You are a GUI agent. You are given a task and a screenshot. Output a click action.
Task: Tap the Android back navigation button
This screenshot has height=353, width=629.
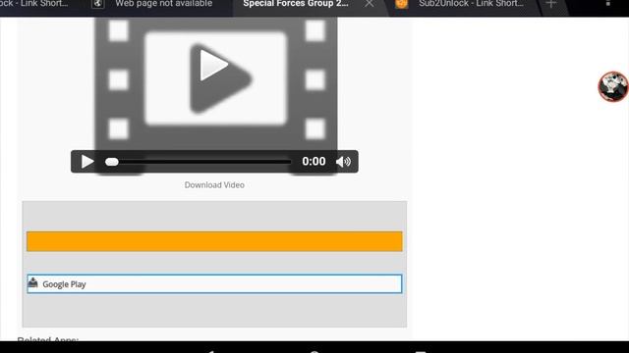pos(210,351)
